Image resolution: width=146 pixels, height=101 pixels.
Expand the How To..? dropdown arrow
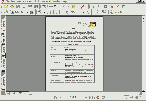click(x=127, y=12)
